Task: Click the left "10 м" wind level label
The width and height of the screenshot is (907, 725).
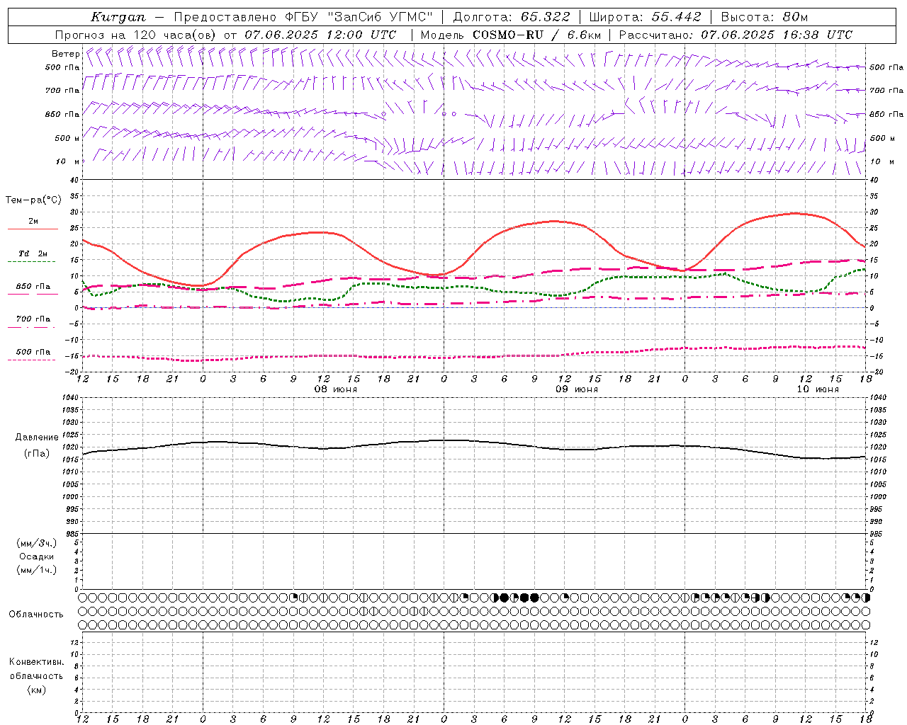Action: [68, 161]
